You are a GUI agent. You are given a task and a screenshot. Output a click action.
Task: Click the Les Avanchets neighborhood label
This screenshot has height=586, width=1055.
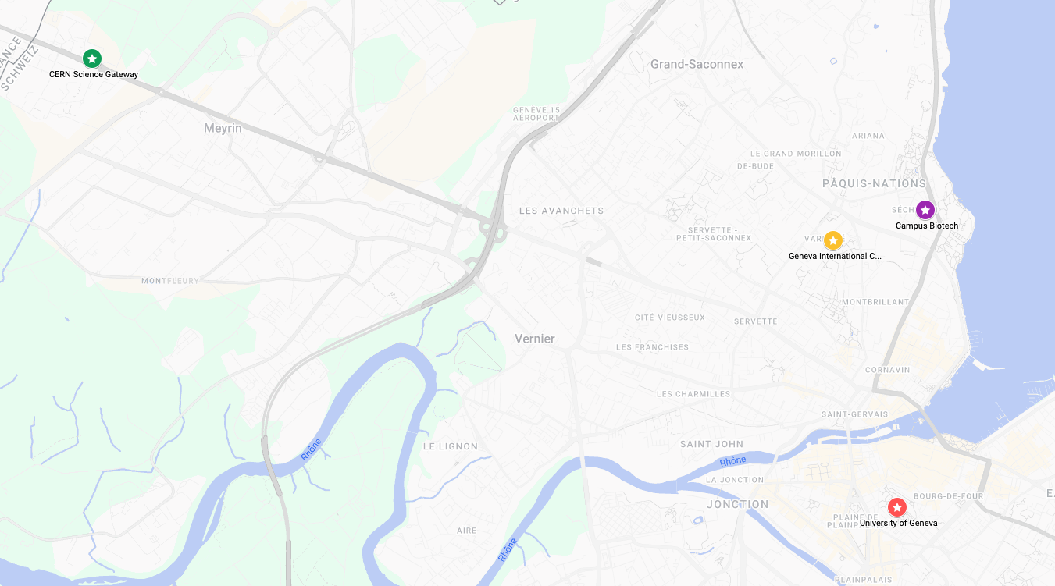[561, 211]
